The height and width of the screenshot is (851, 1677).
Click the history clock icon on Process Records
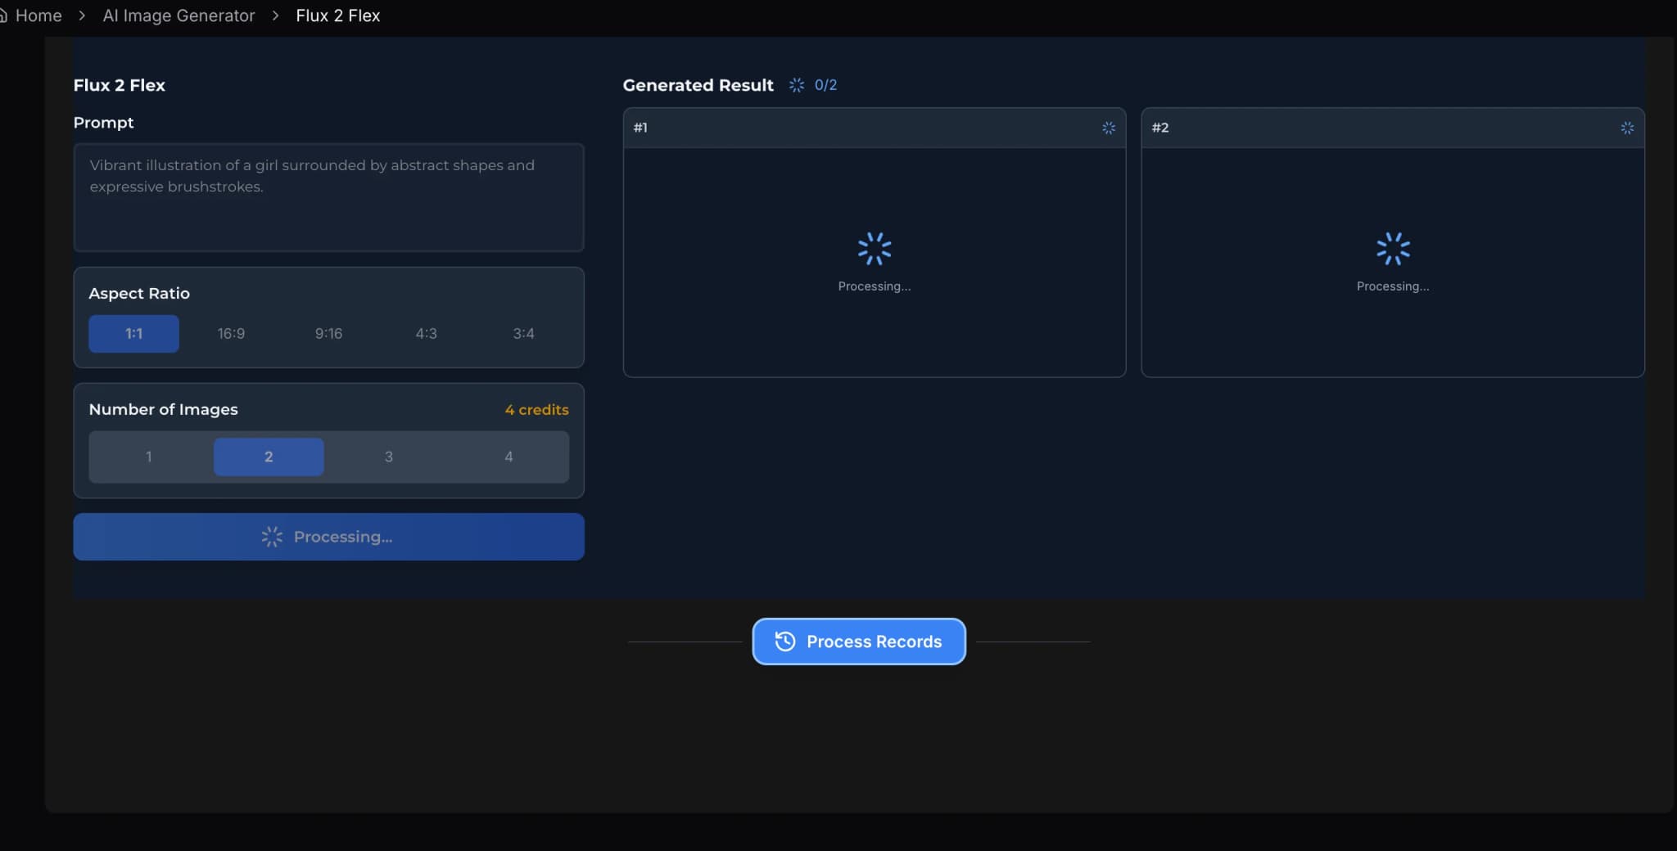[x=784, y=642]
